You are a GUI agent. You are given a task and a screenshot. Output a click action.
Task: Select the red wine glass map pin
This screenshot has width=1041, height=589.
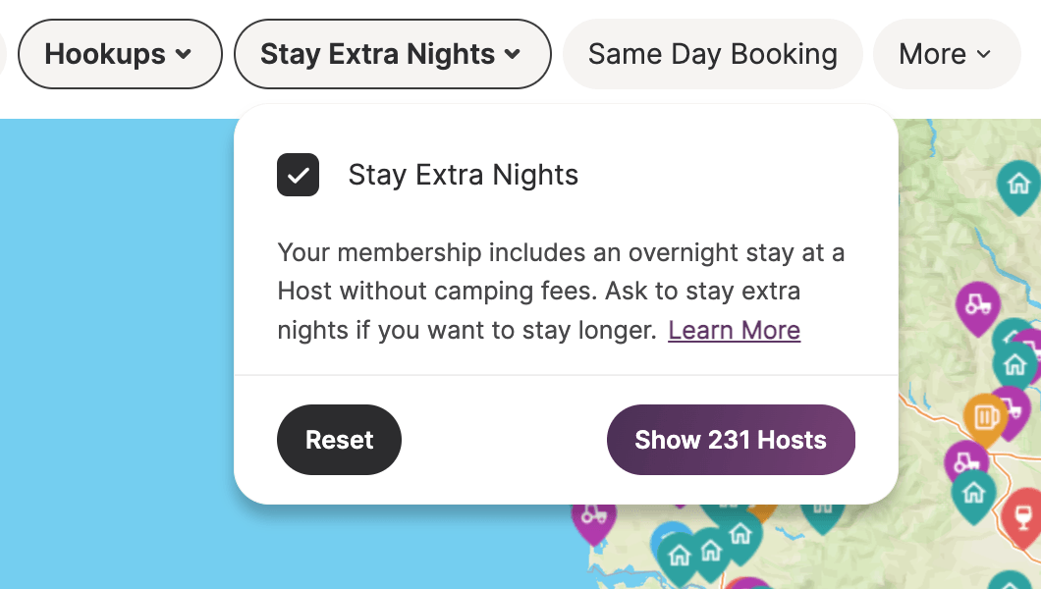(x=1023, y=516)
